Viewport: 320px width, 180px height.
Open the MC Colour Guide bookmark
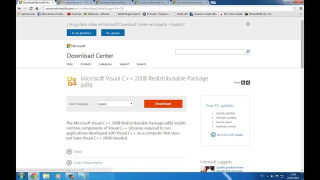231,14
